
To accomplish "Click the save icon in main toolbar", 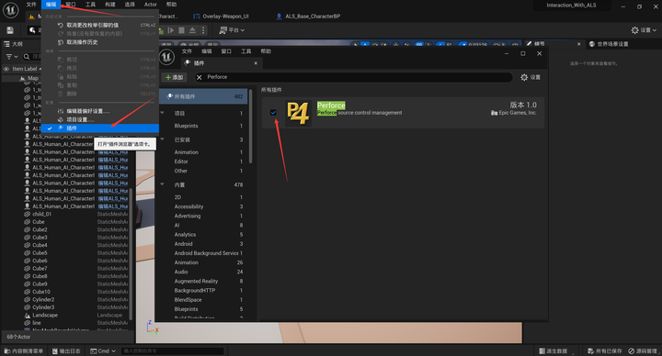I will pyautogui.click(x=10, y=30).
